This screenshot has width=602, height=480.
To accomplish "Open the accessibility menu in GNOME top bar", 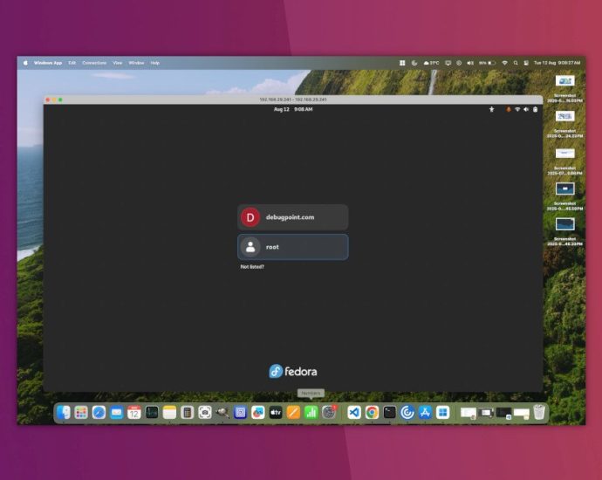I will click(491, 109).
